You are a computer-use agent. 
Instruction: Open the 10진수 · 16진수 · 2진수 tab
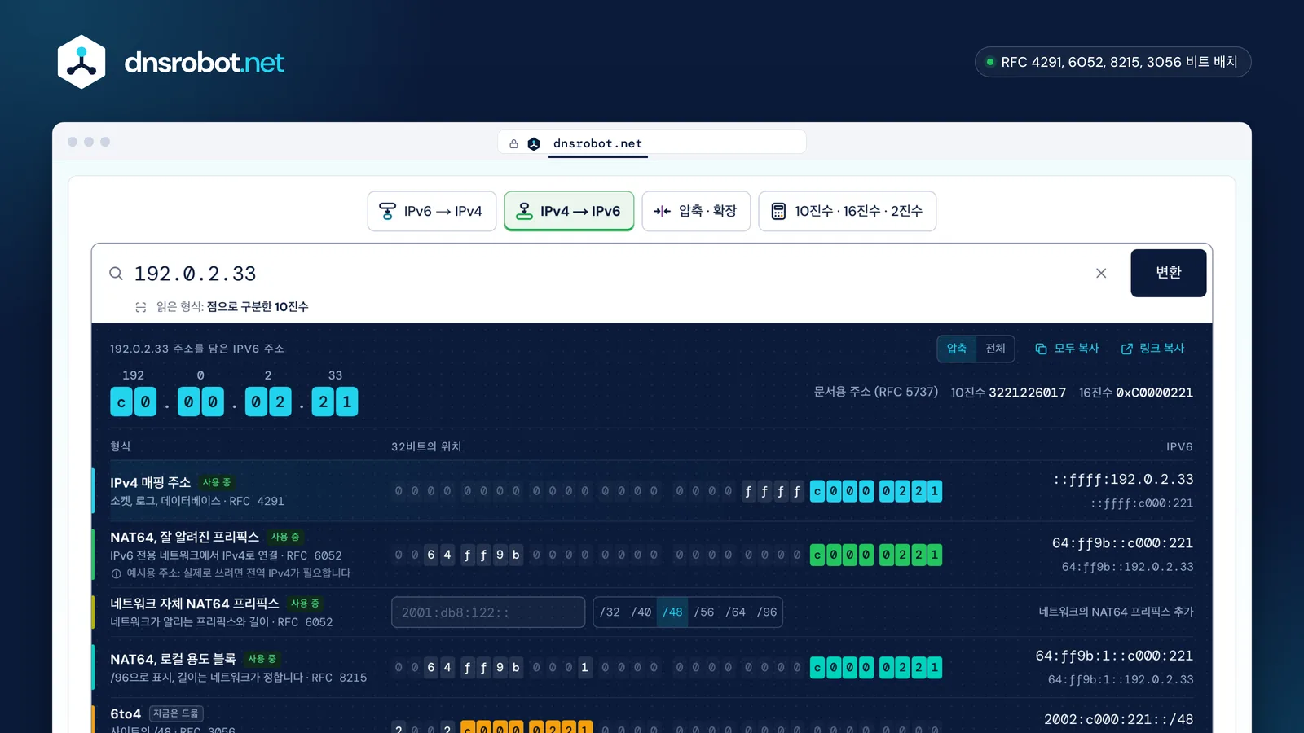[x=847, y=212]
